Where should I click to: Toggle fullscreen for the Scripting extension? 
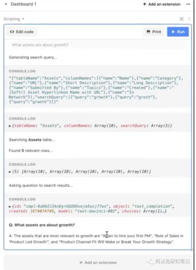pos(182,19)
